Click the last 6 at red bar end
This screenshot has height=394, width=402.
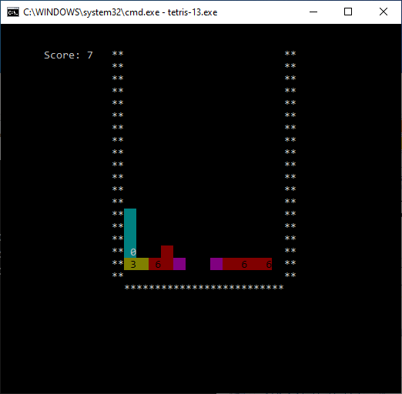pos(269,265)
